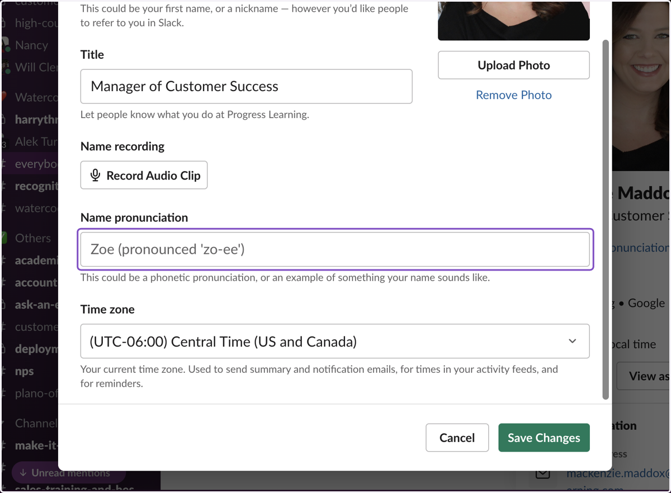Click the email envelope icon in profile panel
This screenshot has width=671, height=493.
click(x=543, y=474)
